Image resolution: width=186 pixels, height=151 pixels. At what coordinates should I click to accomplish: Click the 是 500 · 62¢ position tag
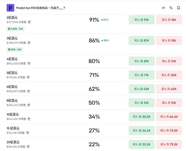pyautogui.click(x=15, y=49)
